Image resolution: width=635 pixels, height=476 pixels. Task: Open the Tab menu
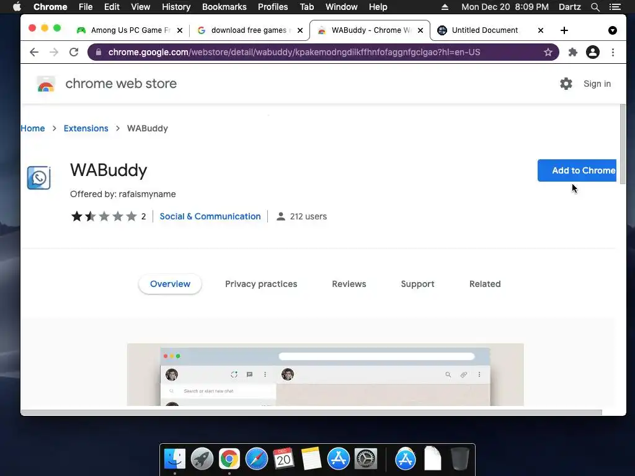[306, 7]
